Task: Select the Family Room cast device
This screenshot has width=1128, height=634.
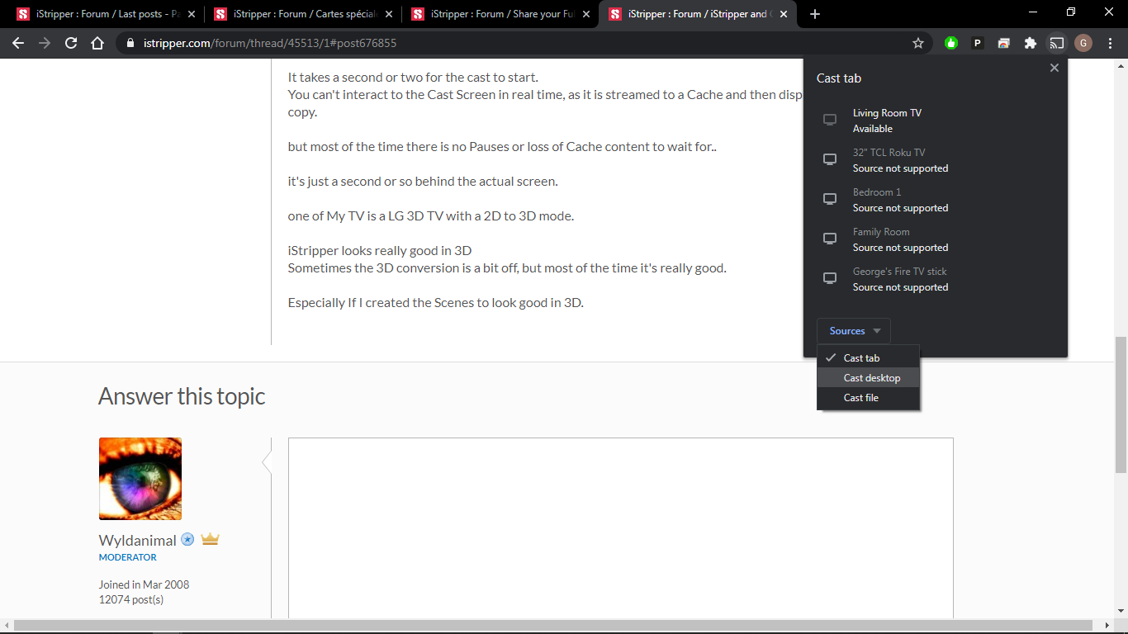Action: (x=935, y=239)
